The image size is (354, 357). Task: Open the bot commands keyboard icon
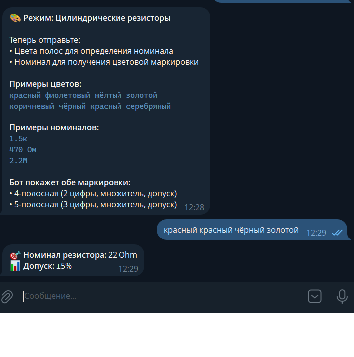pyautogui.click(x=314, y=296)
